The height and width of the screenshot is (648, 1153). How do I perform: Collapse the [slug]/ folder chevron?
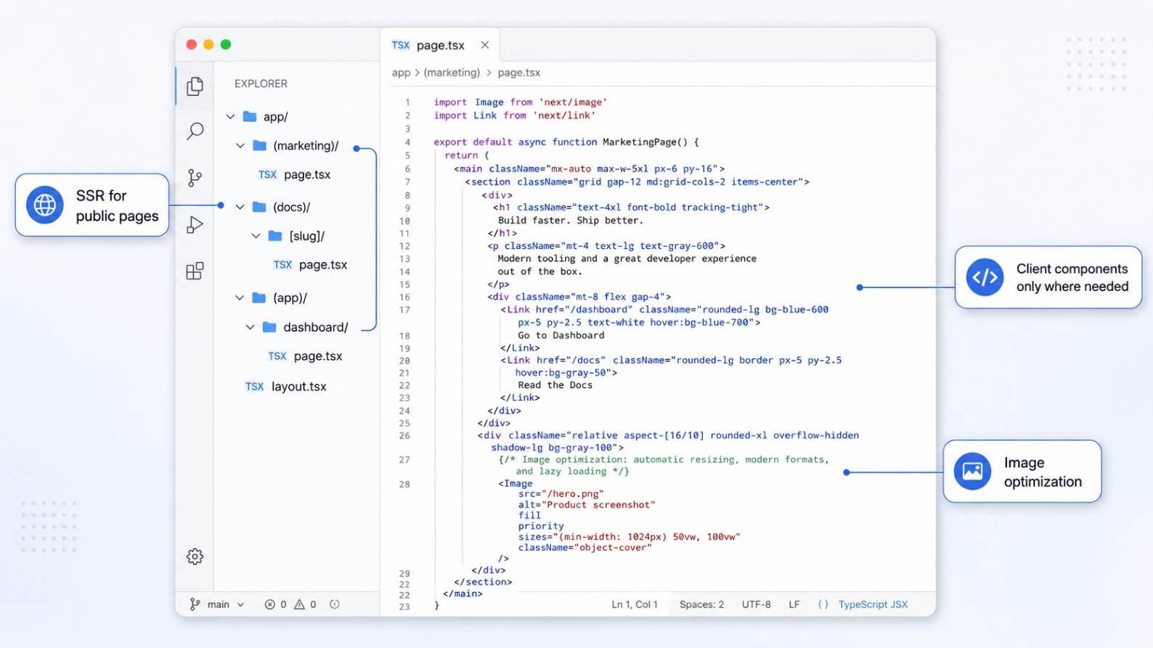click(256, 236)
